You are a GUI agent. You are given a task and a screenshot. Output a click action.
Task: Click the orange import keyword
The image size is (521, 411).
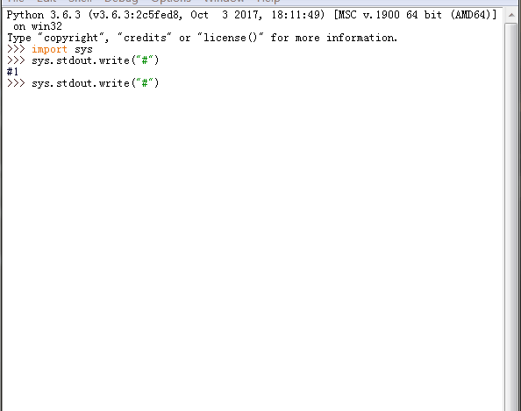click(x=49, y=49)
